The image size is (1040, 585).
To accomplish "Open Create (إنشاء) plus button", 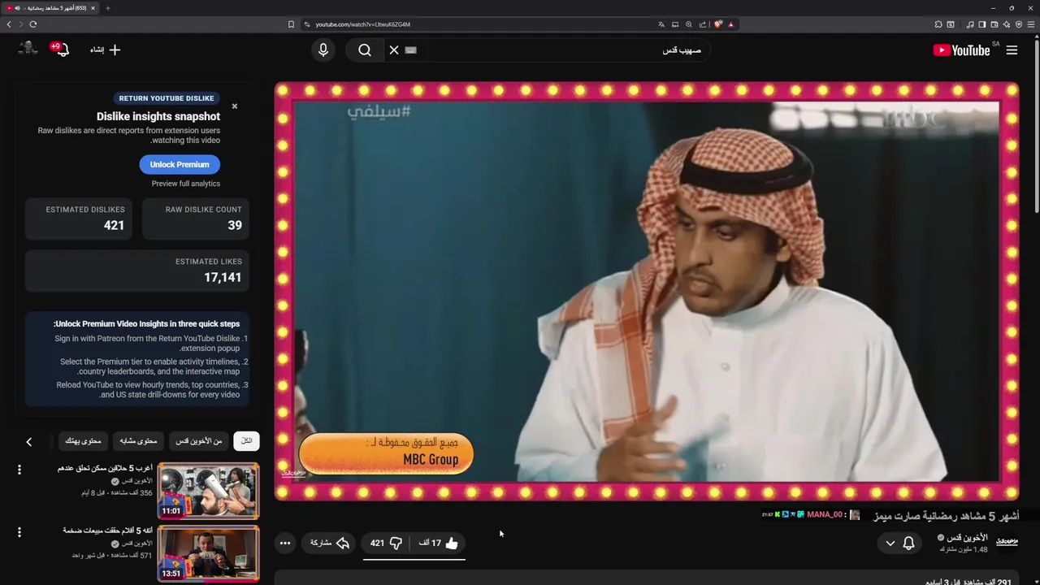I will [x=105, y=50].
